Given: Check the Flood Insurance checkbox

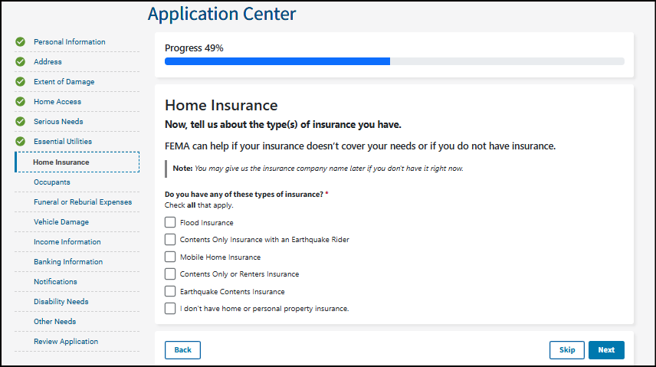Looking at the screenshot, I should [170, 222].
